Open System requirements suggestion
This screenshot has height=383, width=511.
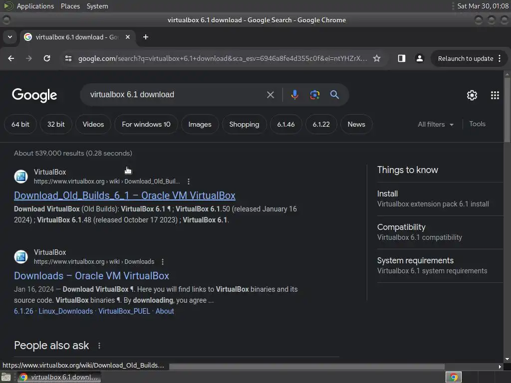tap(440, 266)
